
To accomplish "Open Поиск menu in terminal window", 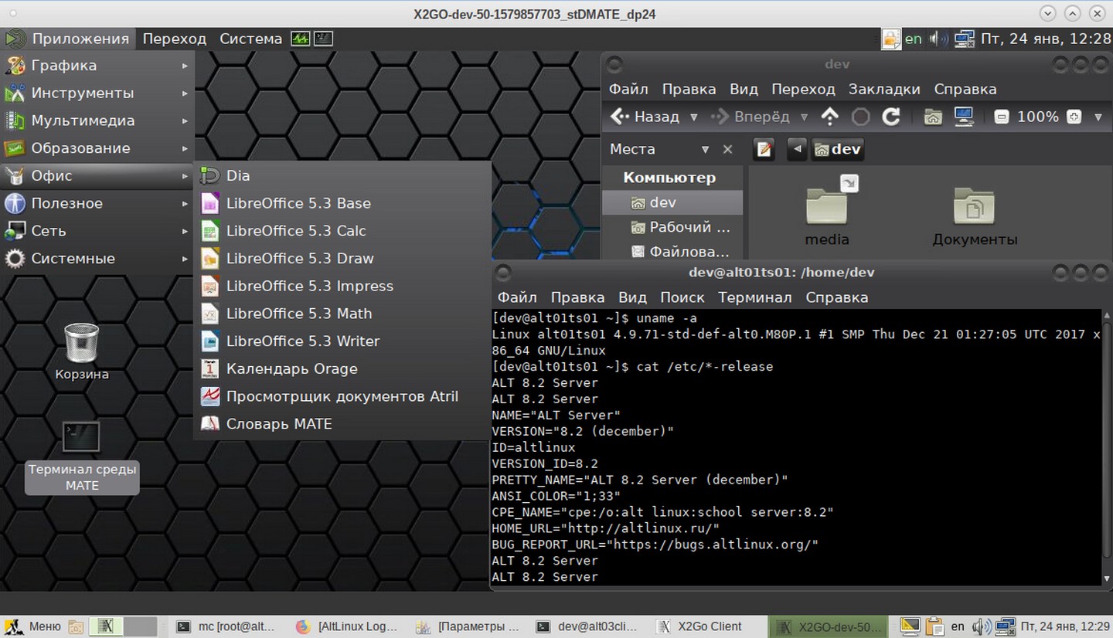I will click(x=682, y=297).
